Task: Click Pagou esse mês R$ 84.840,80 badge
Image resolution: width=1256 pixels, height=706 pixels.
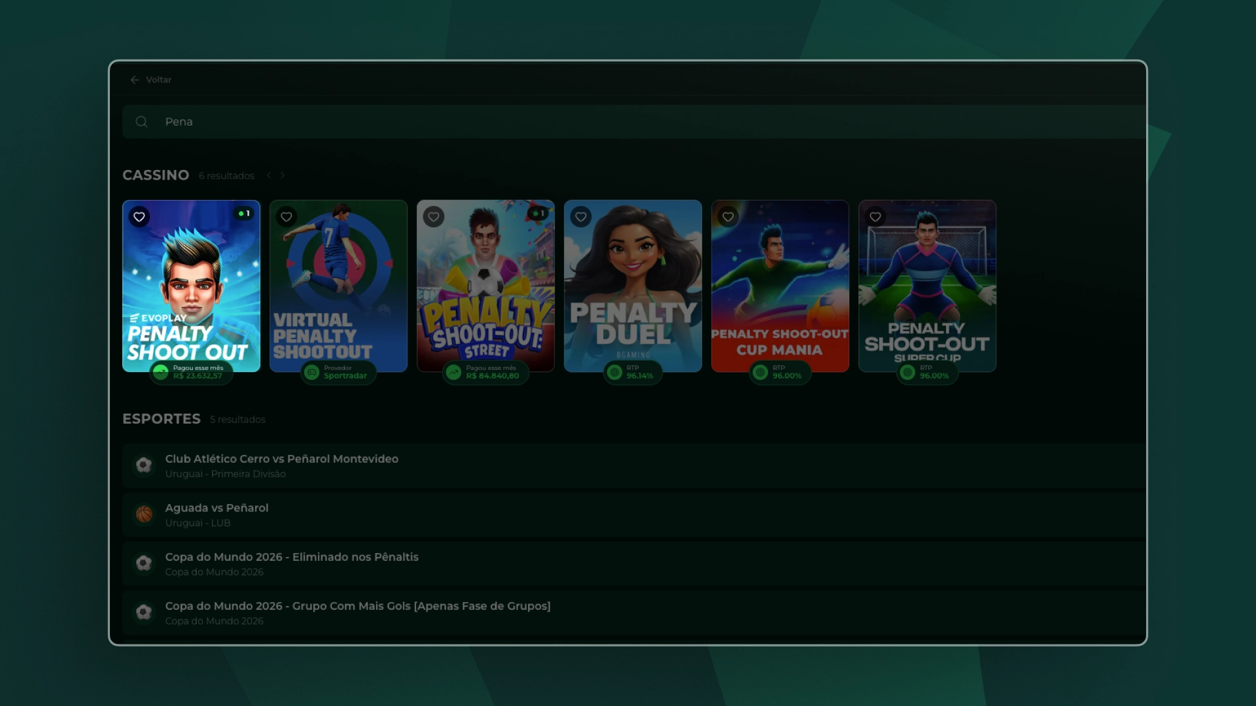Action: [x=485, y=372]
